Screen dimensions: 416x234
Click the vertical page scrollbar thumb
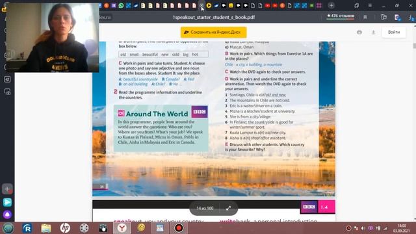click(x=414, y=45)
